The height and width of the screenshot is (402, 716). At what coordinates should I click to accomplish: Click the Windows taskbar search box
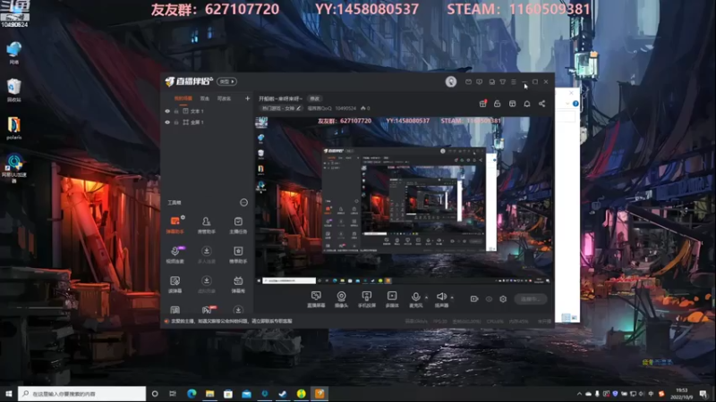point(82,394)
